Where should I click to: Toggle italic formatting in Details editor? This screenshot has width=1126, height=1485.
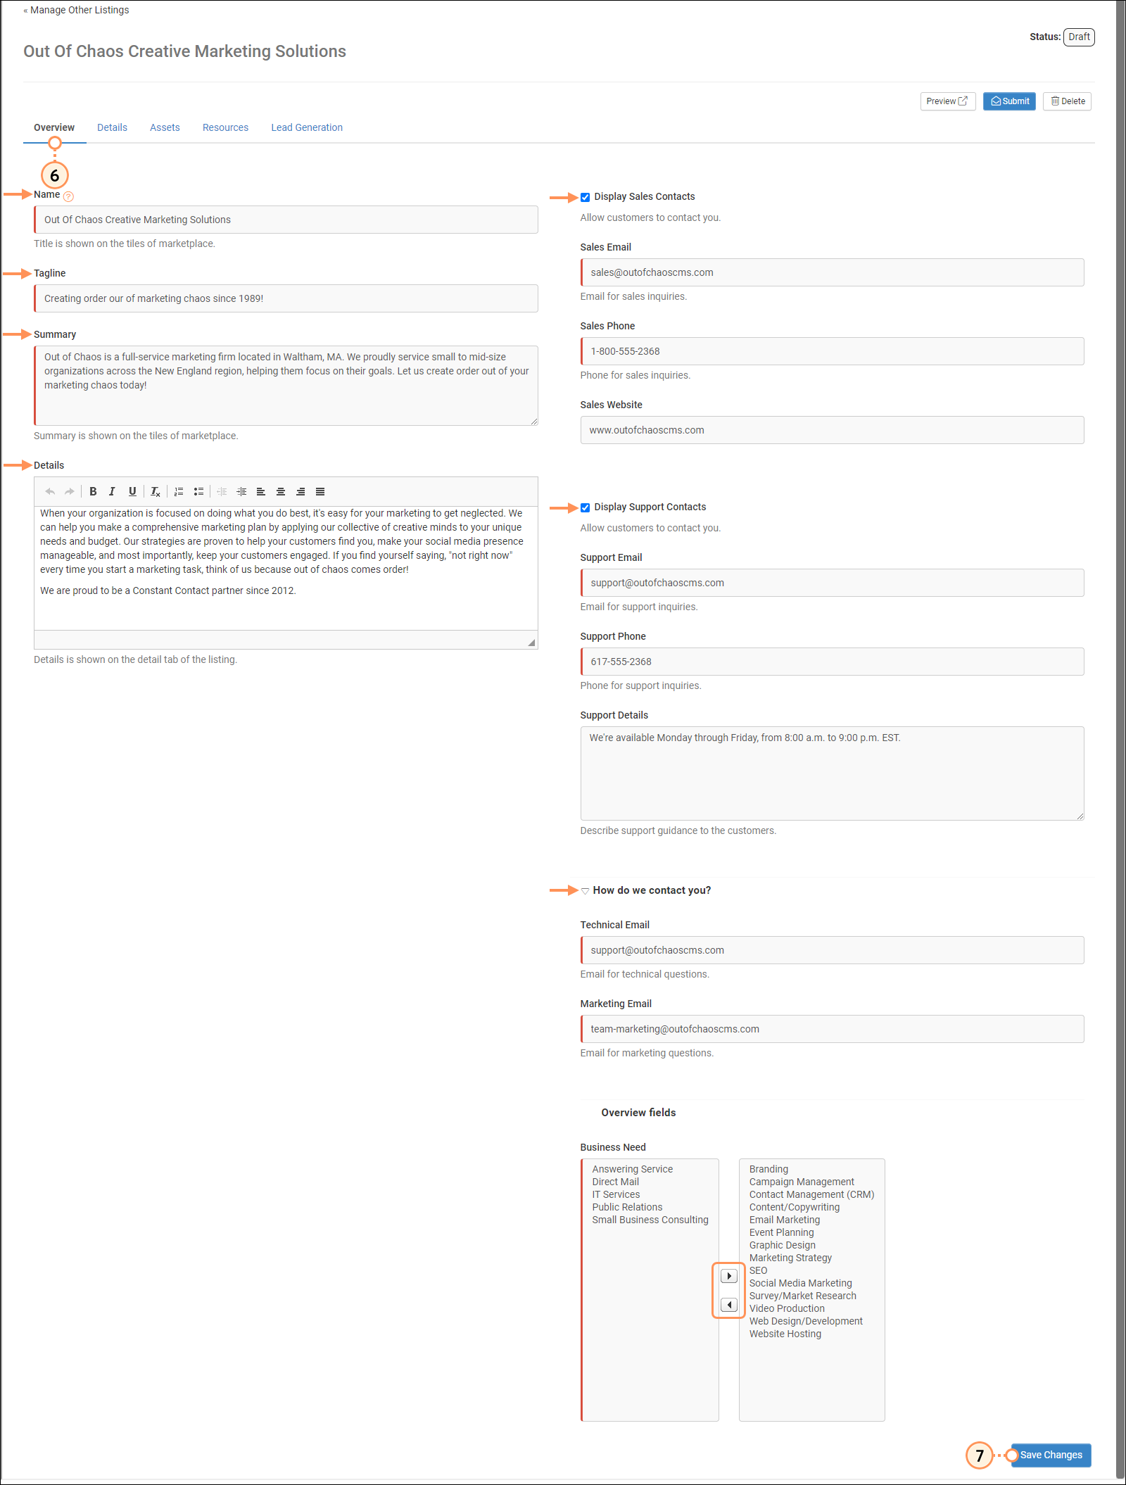(112, 492)
